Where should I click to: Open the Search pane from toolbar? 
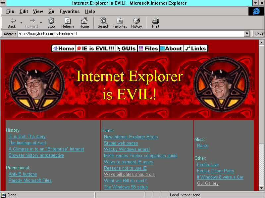tap(103, 23)
